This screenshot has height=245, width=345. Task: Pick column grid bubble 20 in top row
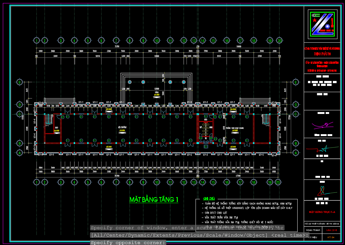click(x=279, y=40)
